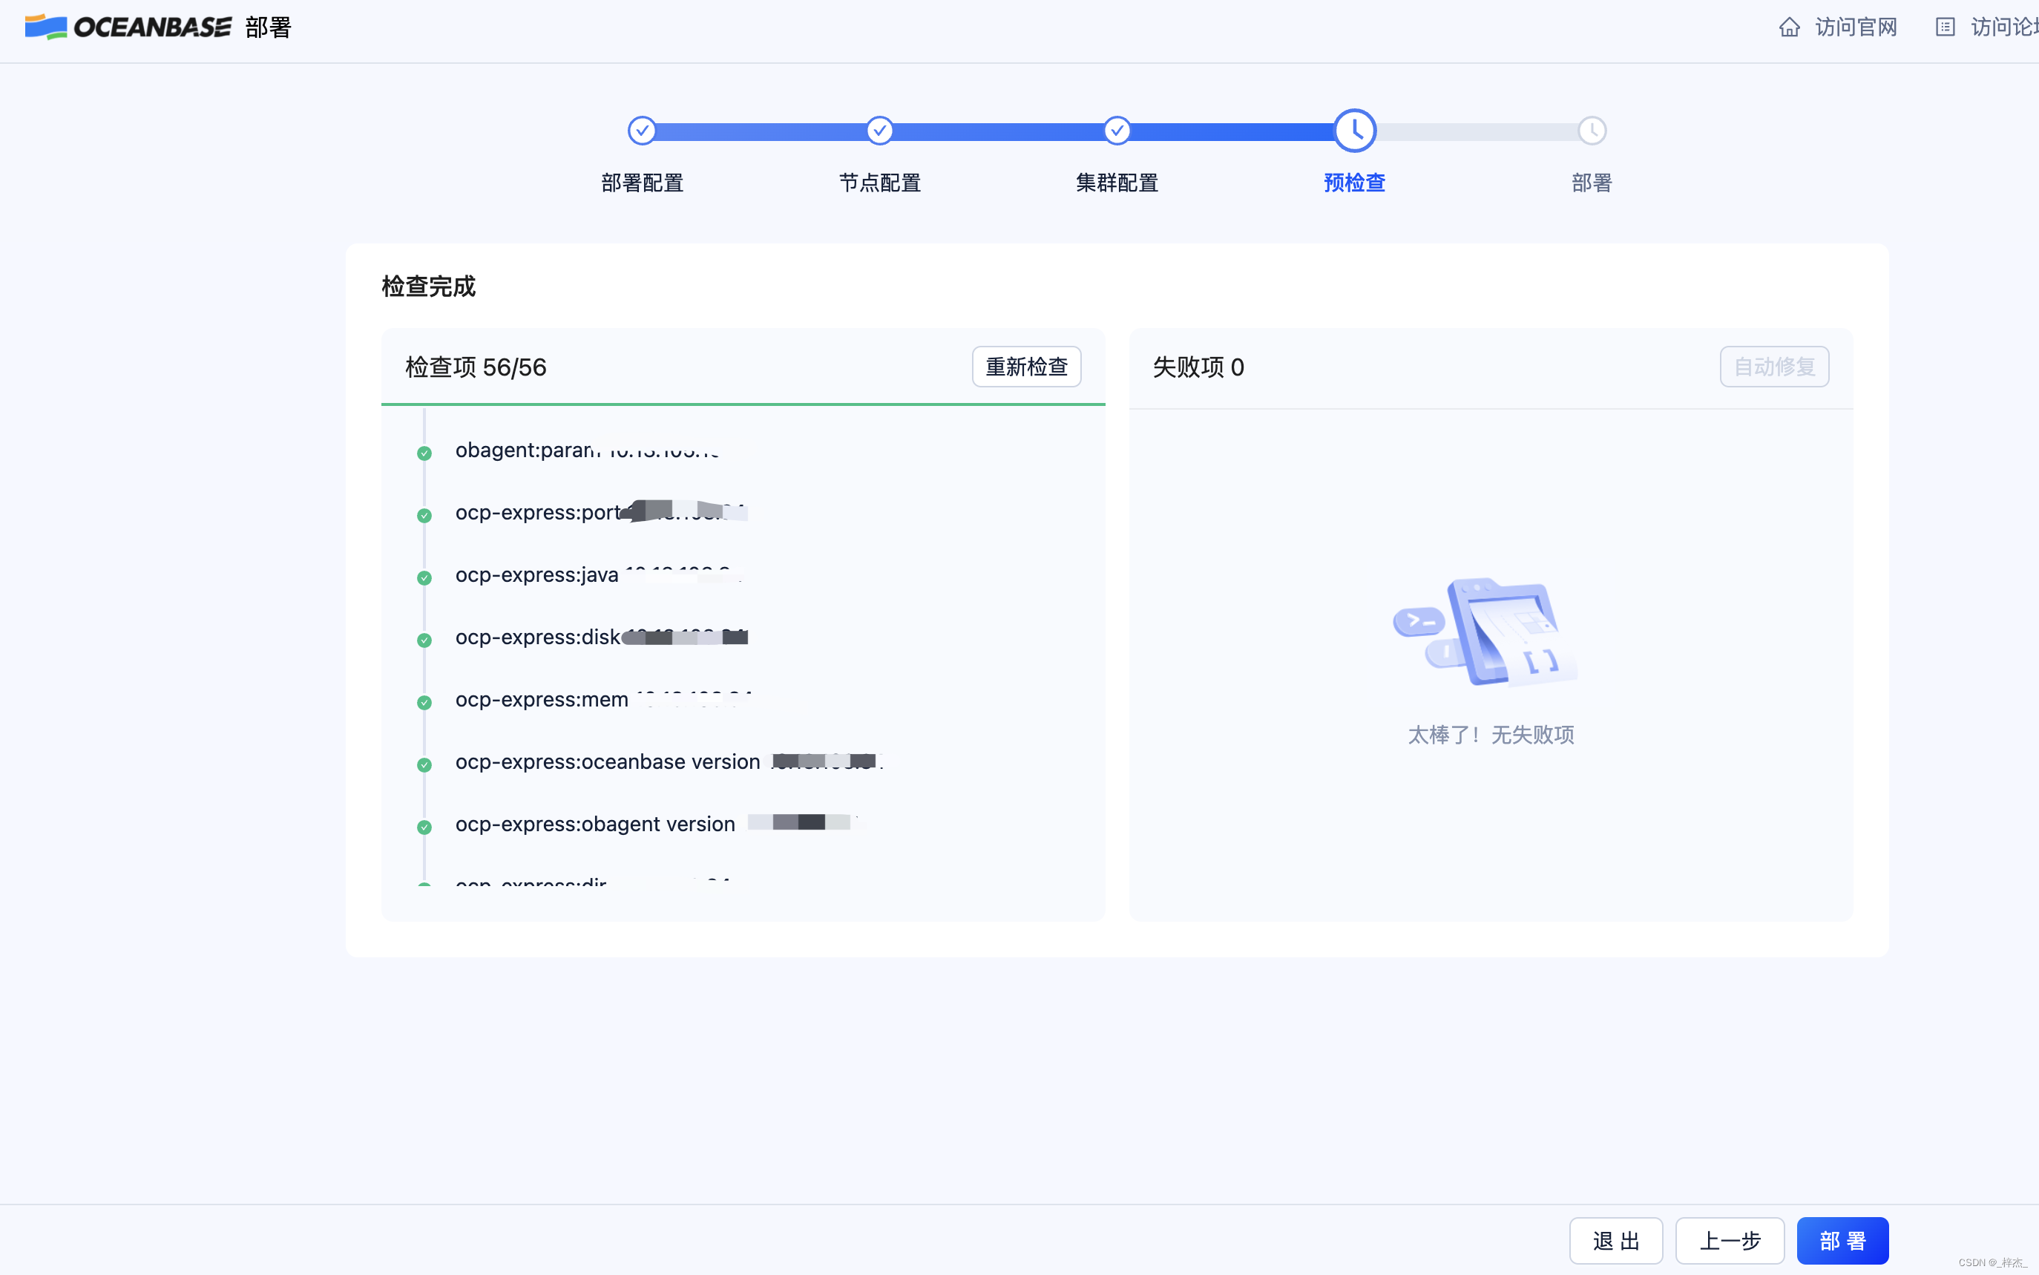Click the 部署配置 step checkmark circle
This screenshot has height=1275, width=2039.
(642, 131)
